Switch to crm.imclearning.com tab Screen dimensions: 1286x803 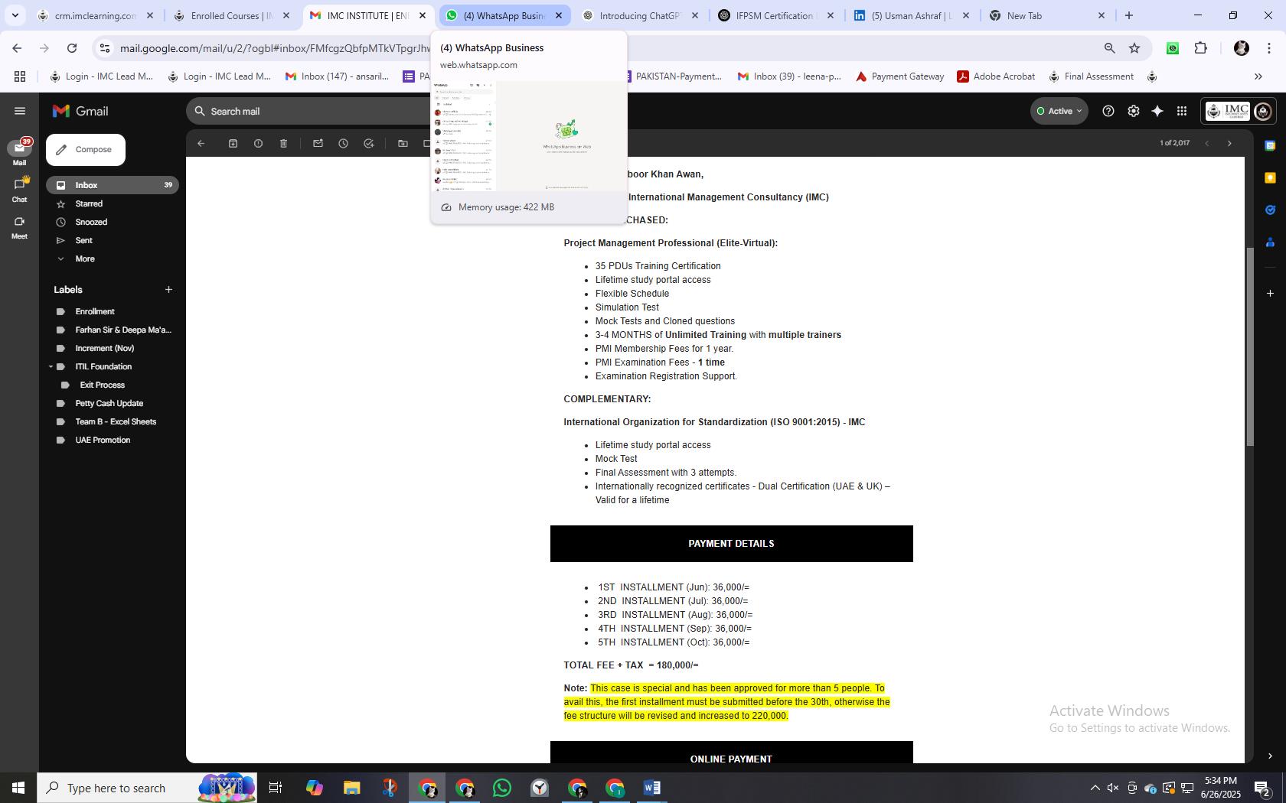point(96,15)
